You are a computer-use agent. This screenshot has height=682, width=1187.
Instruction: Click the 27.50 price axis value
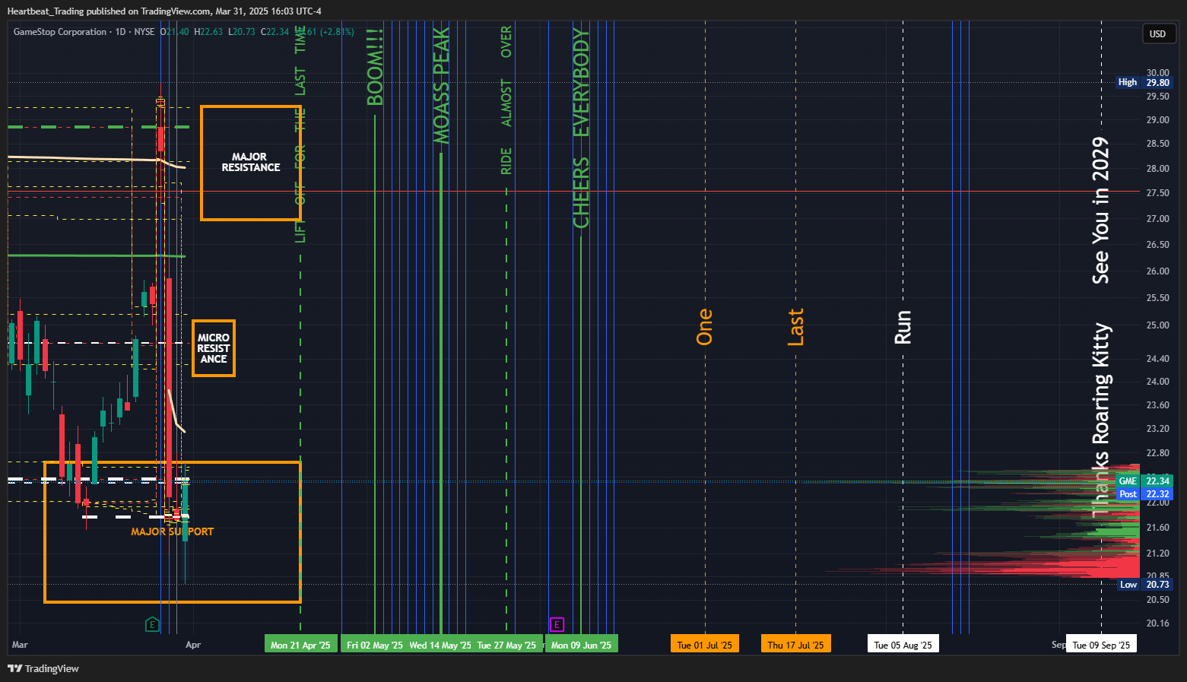(1158, 193)
